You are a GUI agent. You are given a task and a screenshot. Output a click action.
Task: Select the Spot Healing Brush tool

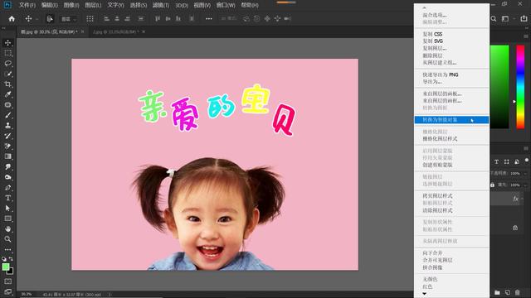point(7,105)
